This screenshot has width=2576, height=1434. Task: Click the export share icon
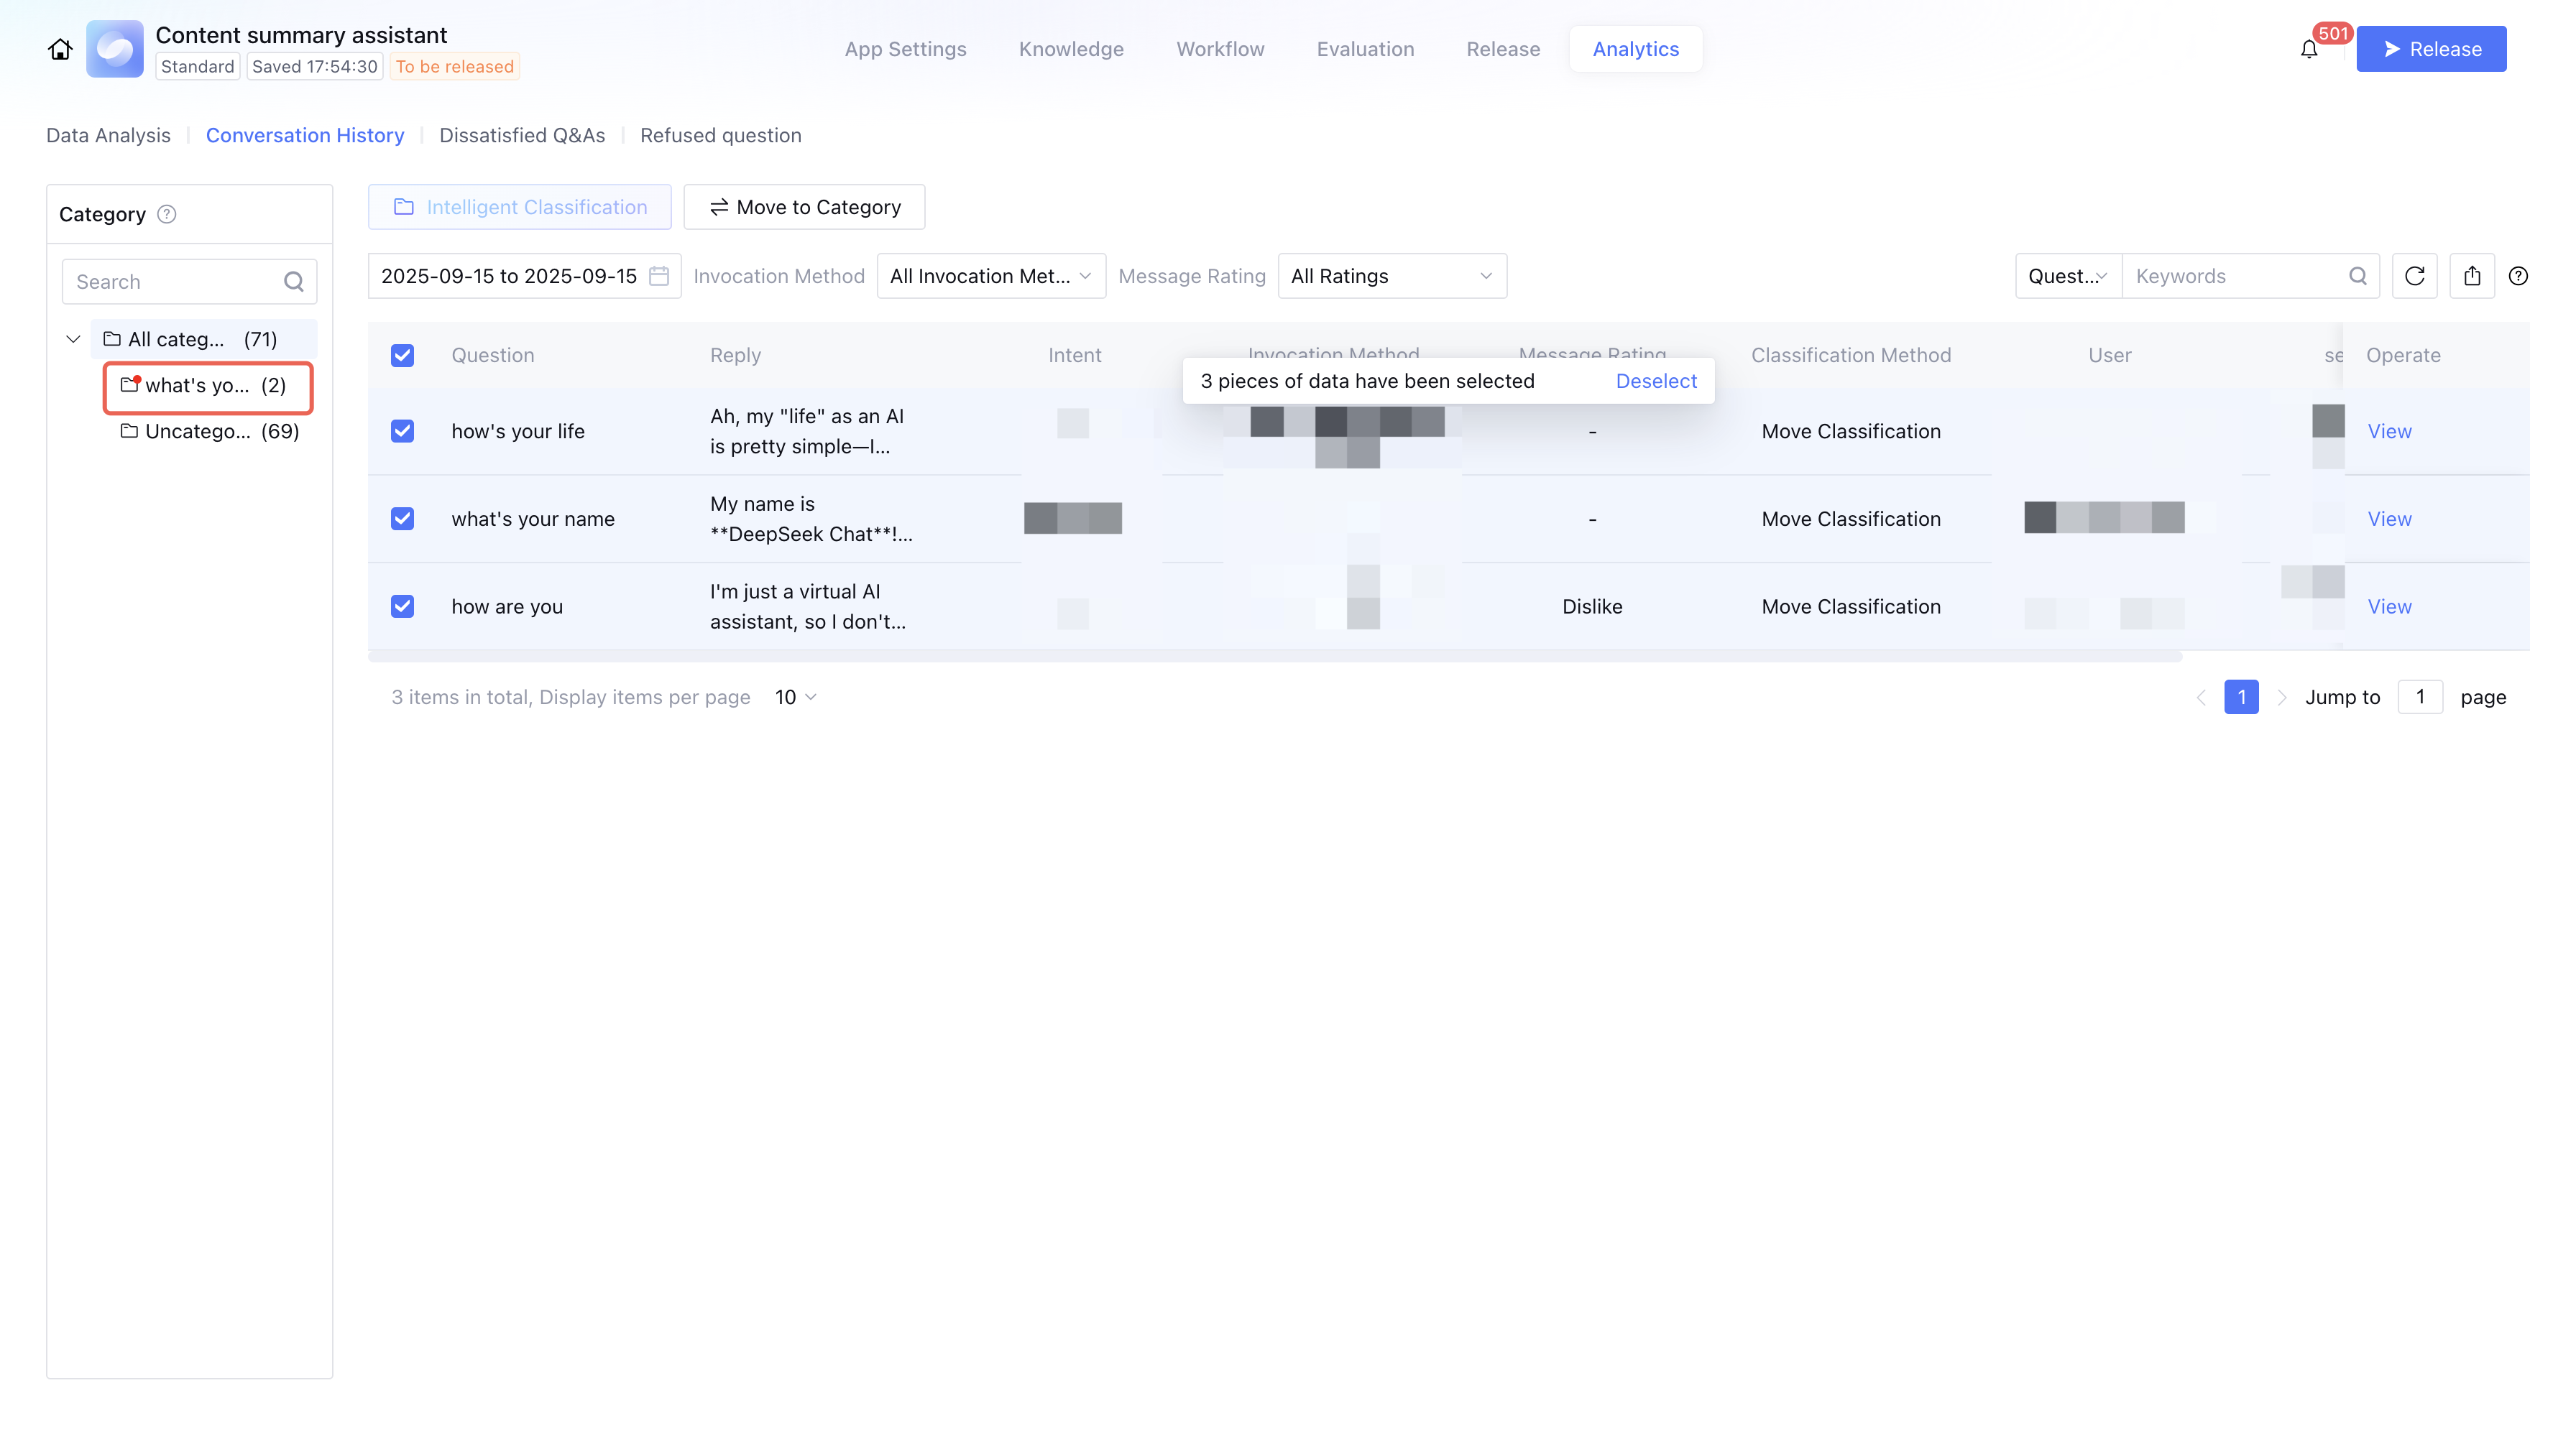click(2472, 276)
